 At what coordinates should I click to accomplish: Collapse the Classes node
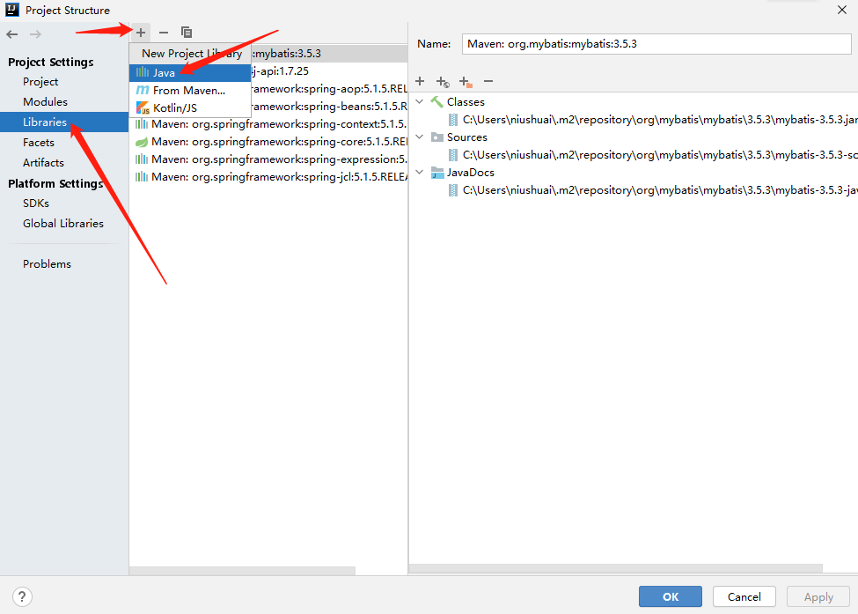point(420,102)
